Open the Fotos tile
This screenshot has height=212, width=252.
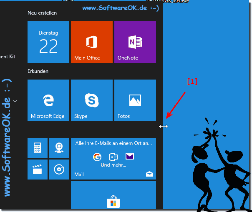pyautogui.click(x=135, y=100)
